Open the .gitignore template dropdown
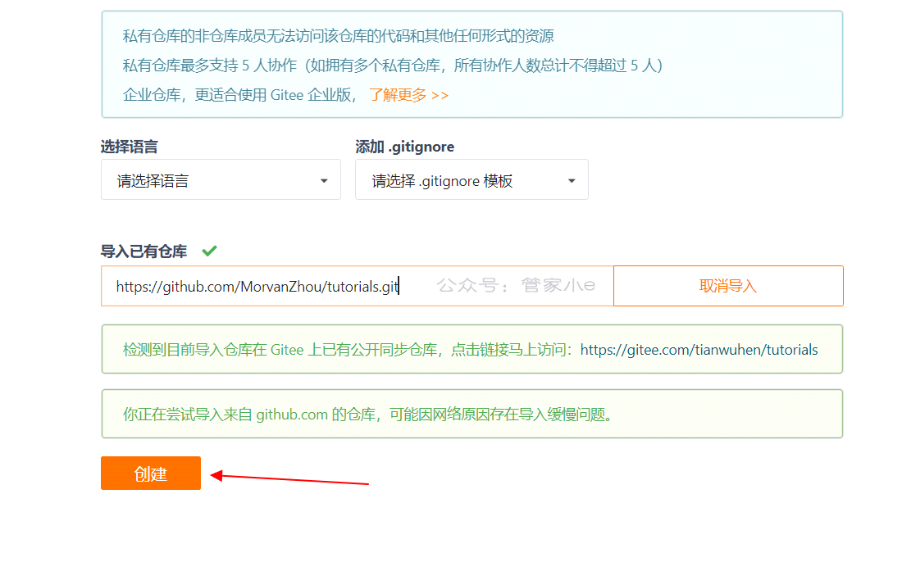 471,179
